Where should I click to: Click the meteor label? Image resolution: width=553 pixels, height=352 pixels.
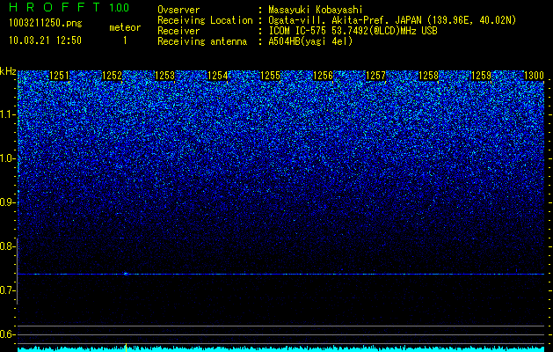(x=125, y=27)
